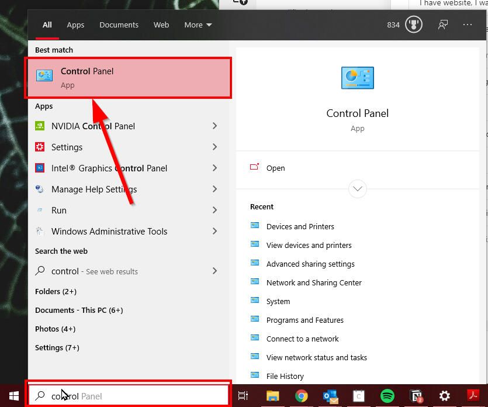The height and width of the screenshot is (407, 488).
Task: Click the Microsoft Rewards trophy icon
Action: (x=414, y=25)
